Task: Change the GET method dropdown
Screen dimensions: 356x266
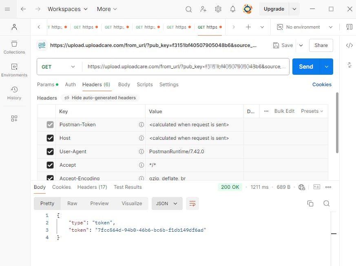Action: click(58, 67)
